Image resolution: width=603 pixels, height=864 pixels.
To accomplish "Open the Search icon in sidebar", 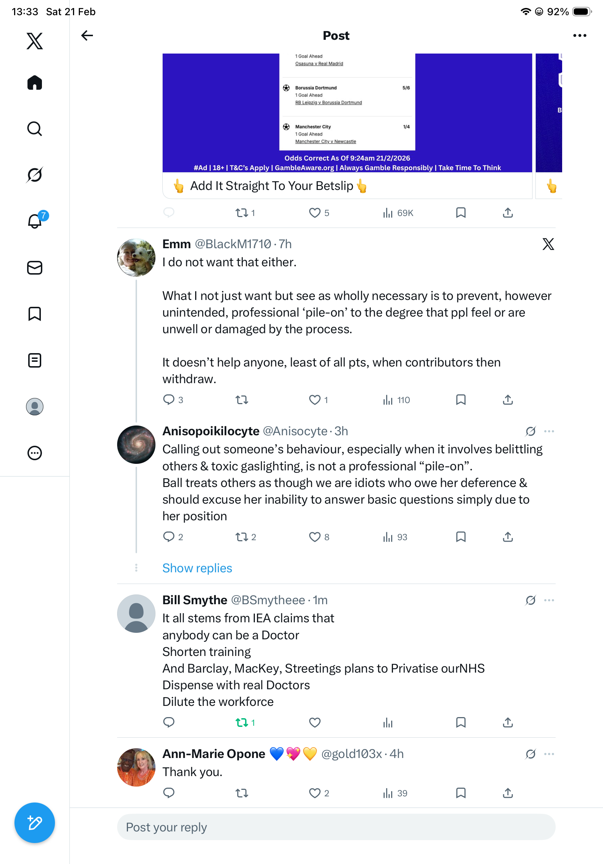I will click(35, 129).
